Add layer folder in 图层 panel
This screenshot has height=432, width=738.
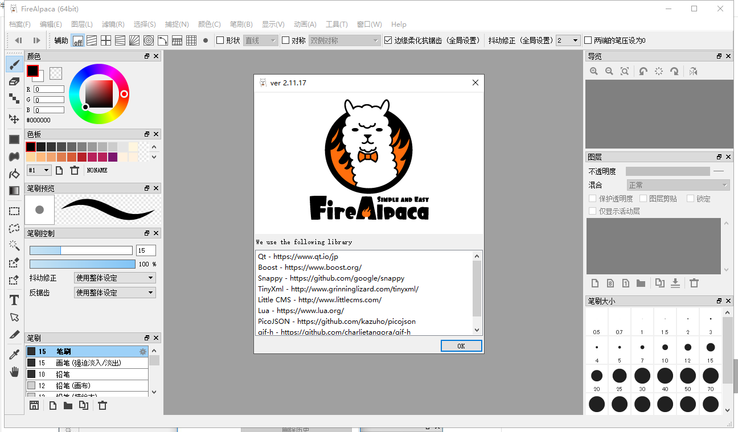(641, 283)
